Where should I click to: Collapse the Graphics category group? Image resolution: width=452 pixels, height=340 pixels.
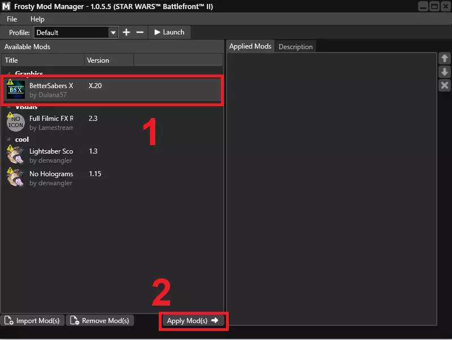9,73
